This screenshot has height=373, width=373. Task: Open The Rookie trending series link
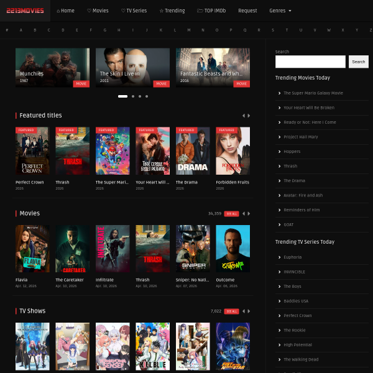click(295, 330)
